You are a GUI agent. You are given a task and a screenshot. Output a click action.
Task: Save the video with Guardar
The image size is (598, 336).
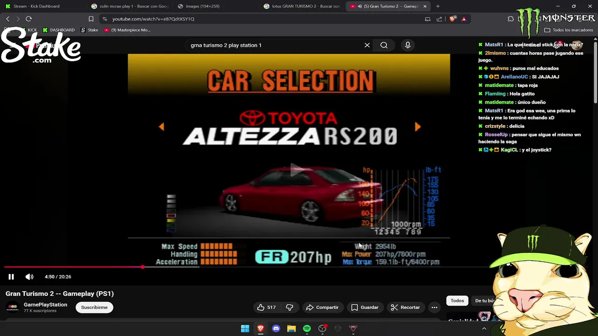(365, 307)
